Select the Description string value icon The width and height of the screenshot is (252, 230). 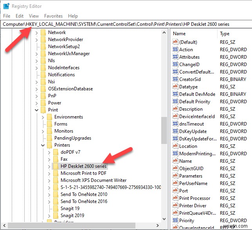[175, 109]
